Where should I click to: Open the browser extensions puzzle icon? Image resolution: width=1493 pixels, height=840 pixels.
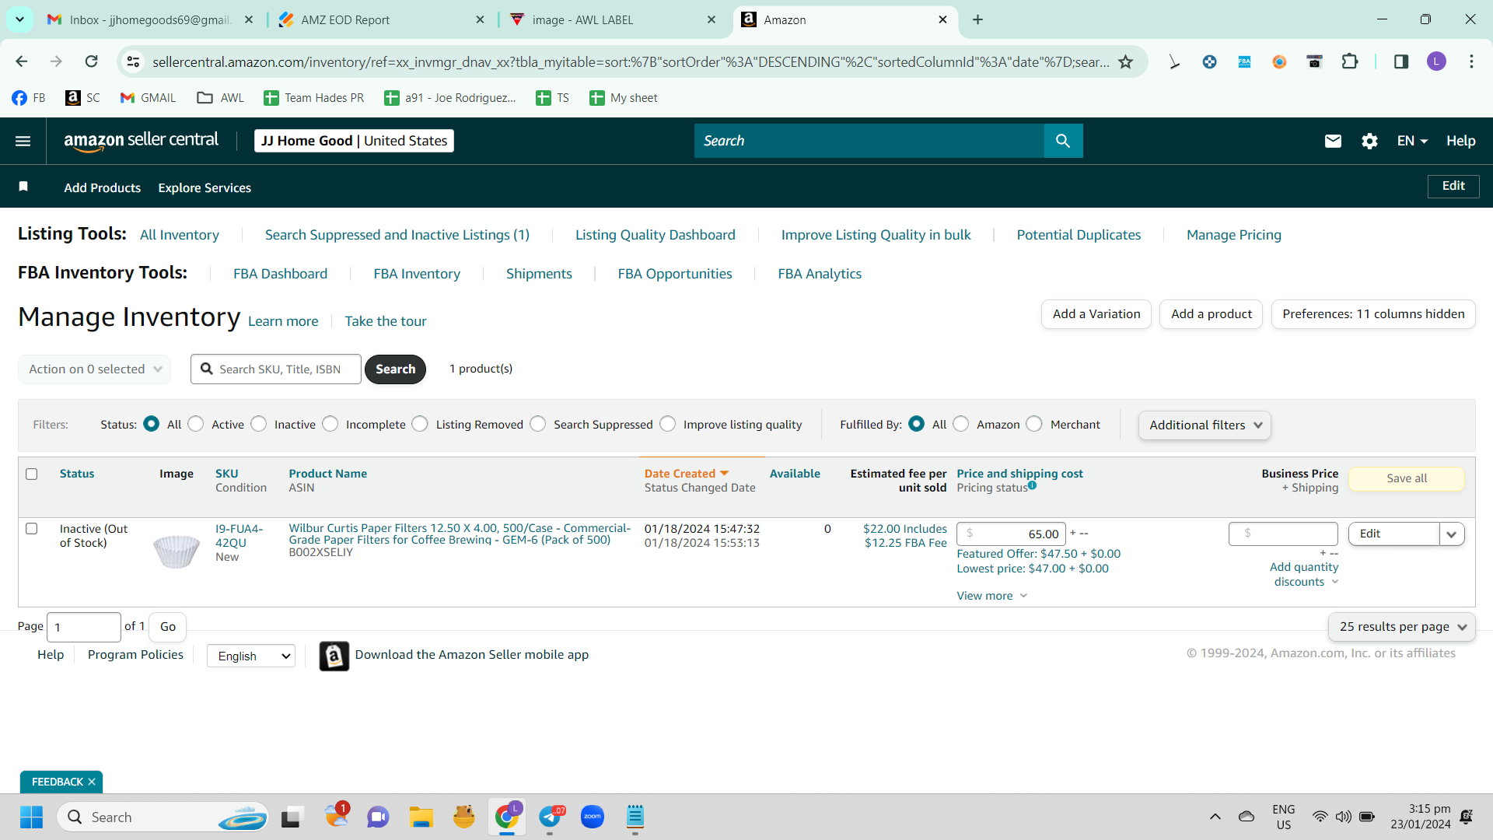1350,61
